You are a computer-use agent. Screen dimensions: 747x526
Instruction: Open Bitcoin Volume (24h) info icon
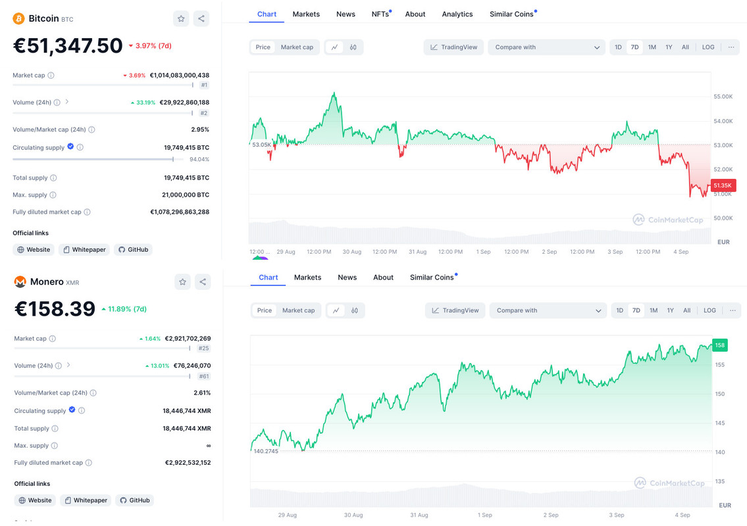pos(57,103)
